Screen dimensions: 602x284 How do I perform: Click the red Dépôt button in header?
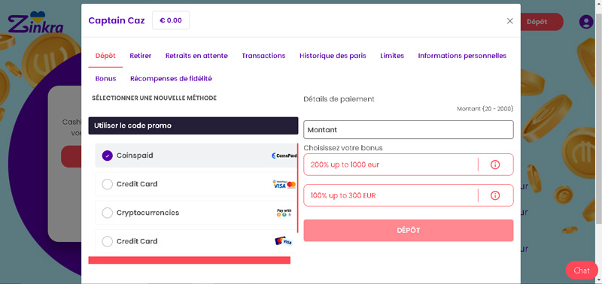540,22
